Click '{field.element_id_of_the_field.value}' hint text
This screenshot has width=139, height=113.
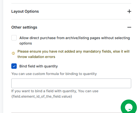click(x=42, y=96)
